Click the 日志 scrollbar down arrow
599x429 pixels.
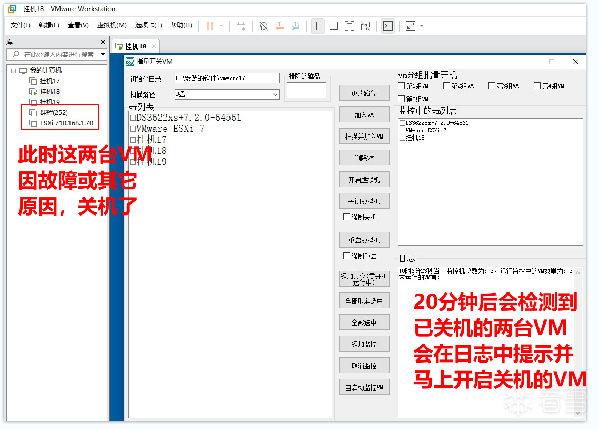(577, 413)
